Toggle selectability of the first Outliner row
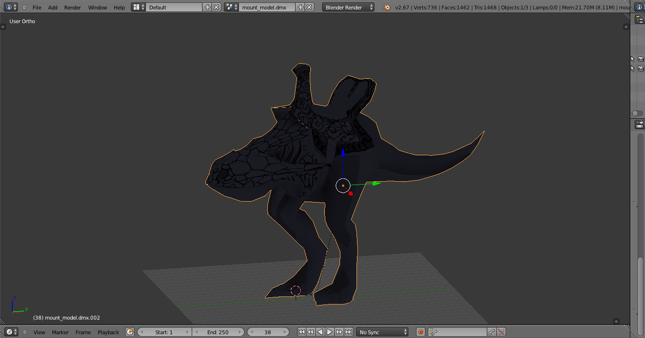Viewport: 645px width, 338px height. click(633, 59)
